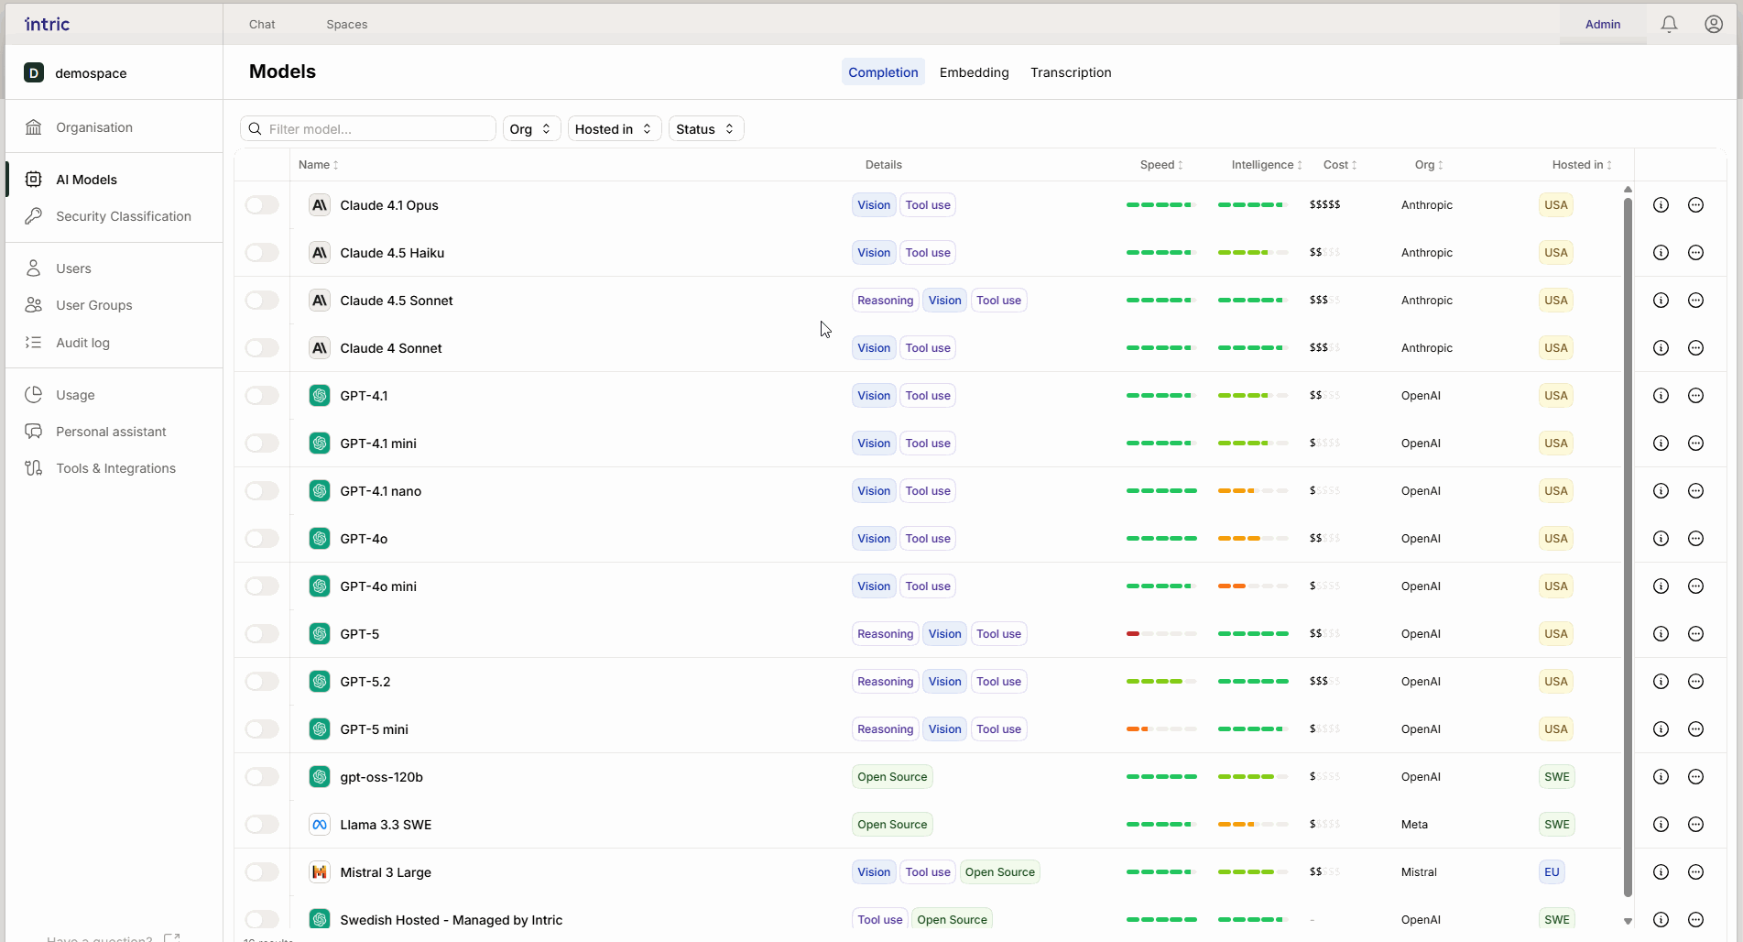Show info for Claude 4.1 Opus

pyautogui.click(x=1661, y=205)
